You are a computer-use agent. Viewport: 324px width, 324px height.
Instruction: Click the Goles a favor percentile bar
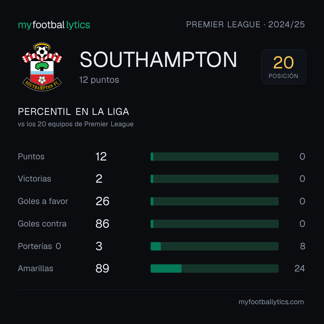(x=214, y=201)
